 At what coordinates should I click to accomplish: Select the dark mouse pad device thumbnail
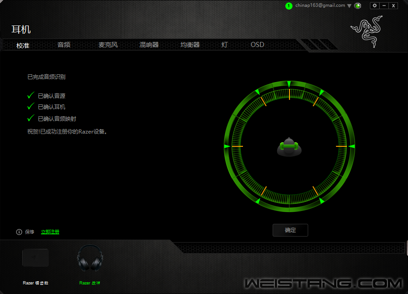(36, 258)
